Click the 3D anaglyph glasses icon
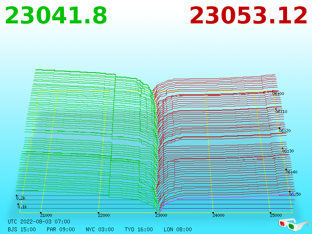312x234 pixels. click(x=294, y=224)
